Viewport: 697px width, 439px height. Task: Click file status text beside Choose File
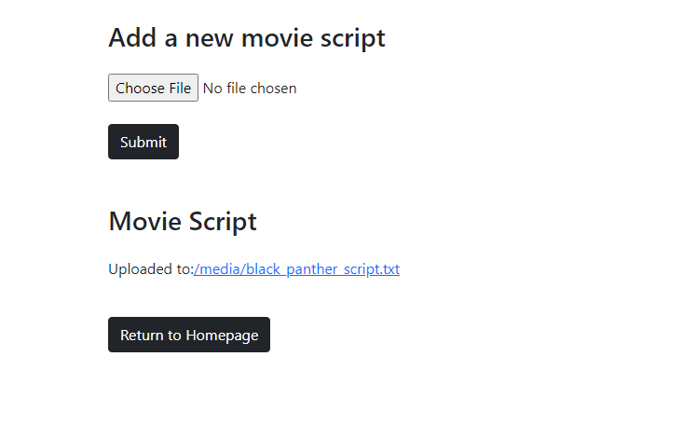point(250,89)
